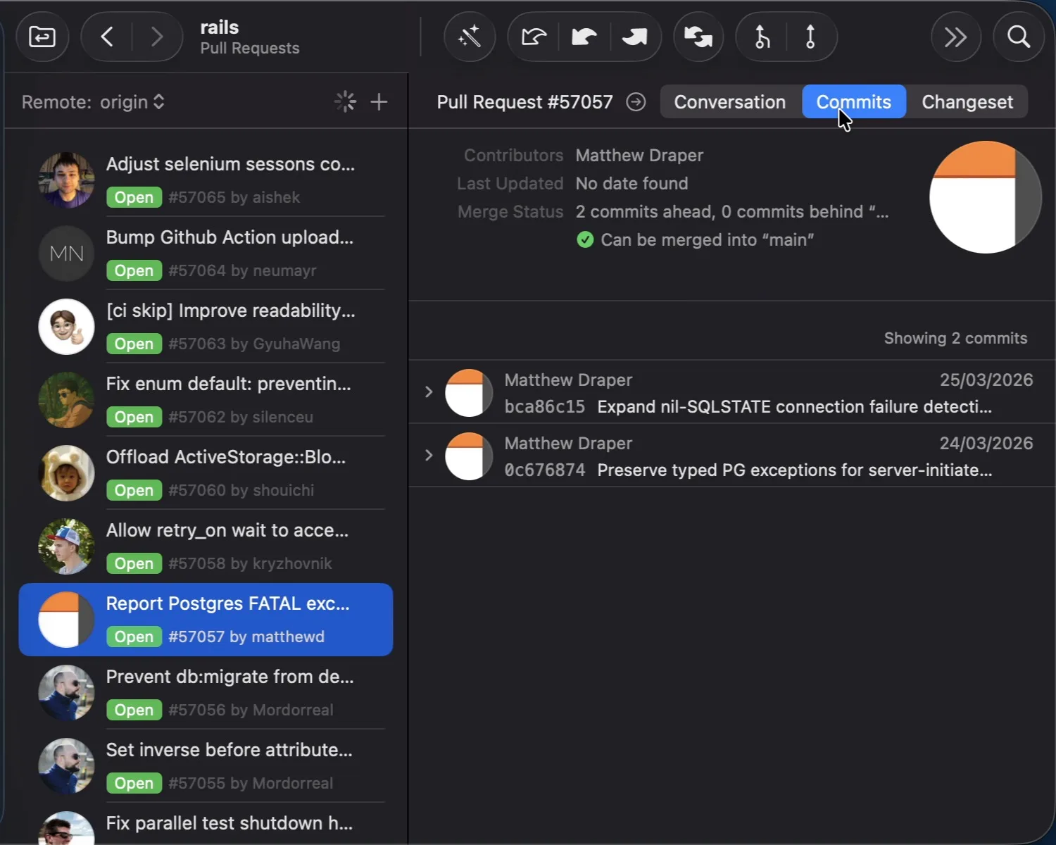
Task: Expand commit bca86c15 row
Action: 429,392
